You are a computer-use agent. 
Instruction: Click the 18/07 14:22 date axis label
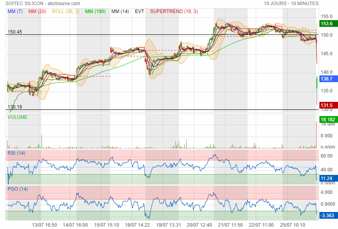(x=137, y=225)
